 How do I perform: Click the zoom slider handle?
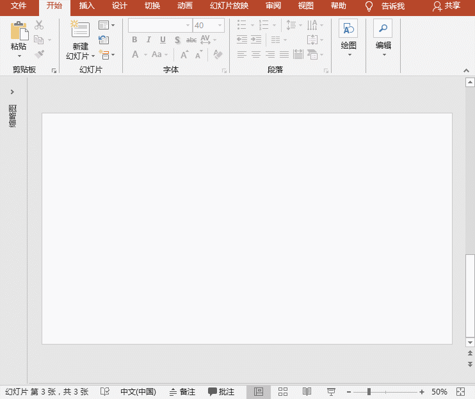click(369, 392)
